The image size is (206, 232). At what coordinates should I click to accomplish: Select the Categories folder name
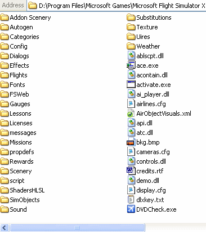click(24, 37)
